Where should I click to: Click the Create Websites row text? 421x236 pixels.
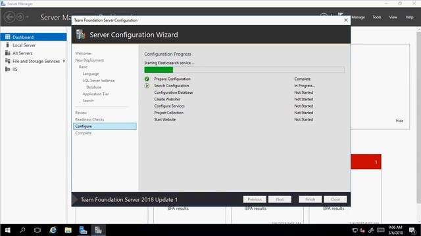click(x=167, y=99)
